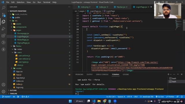Image resolution: width=185 pixels, height=104 pixels.
Task: Open the Thunder Client lightning icon
Action: [x=3, y=49]
